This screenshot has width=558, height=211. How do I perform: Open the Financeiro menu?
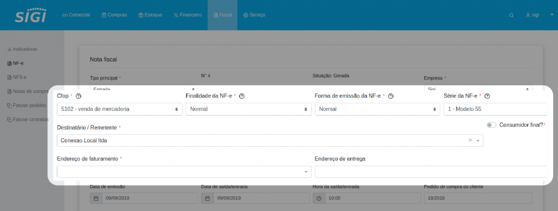187,15
